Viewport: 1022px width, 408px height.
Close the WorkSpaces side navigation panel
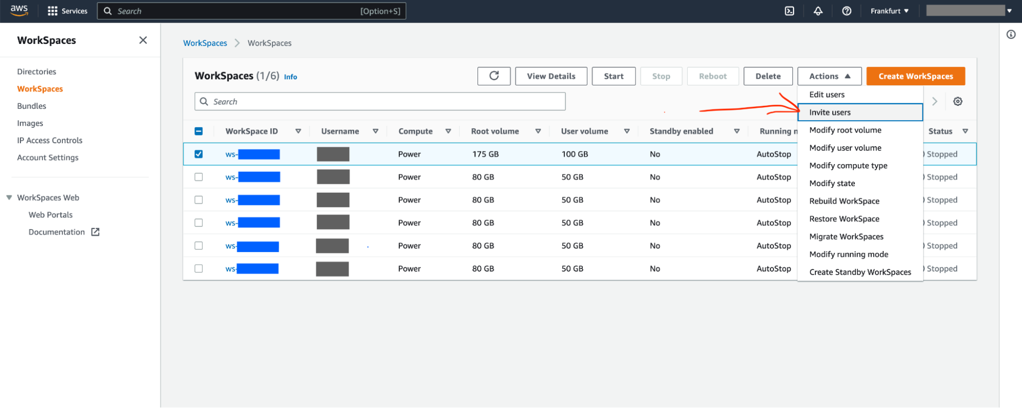(143, 40)
